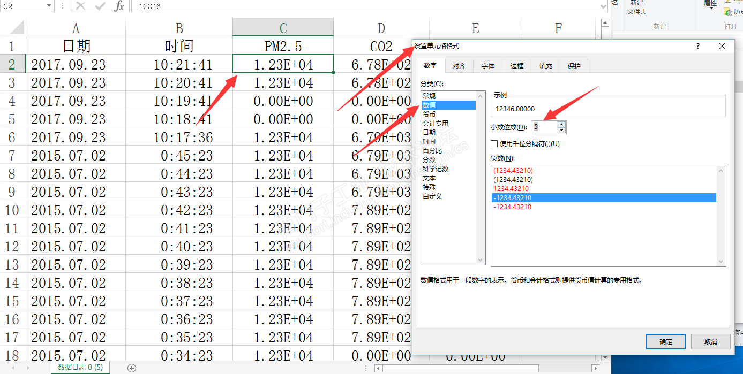Select the 会计专用 category
This screenshot has height=374, width=743.
tap(448, 123)
